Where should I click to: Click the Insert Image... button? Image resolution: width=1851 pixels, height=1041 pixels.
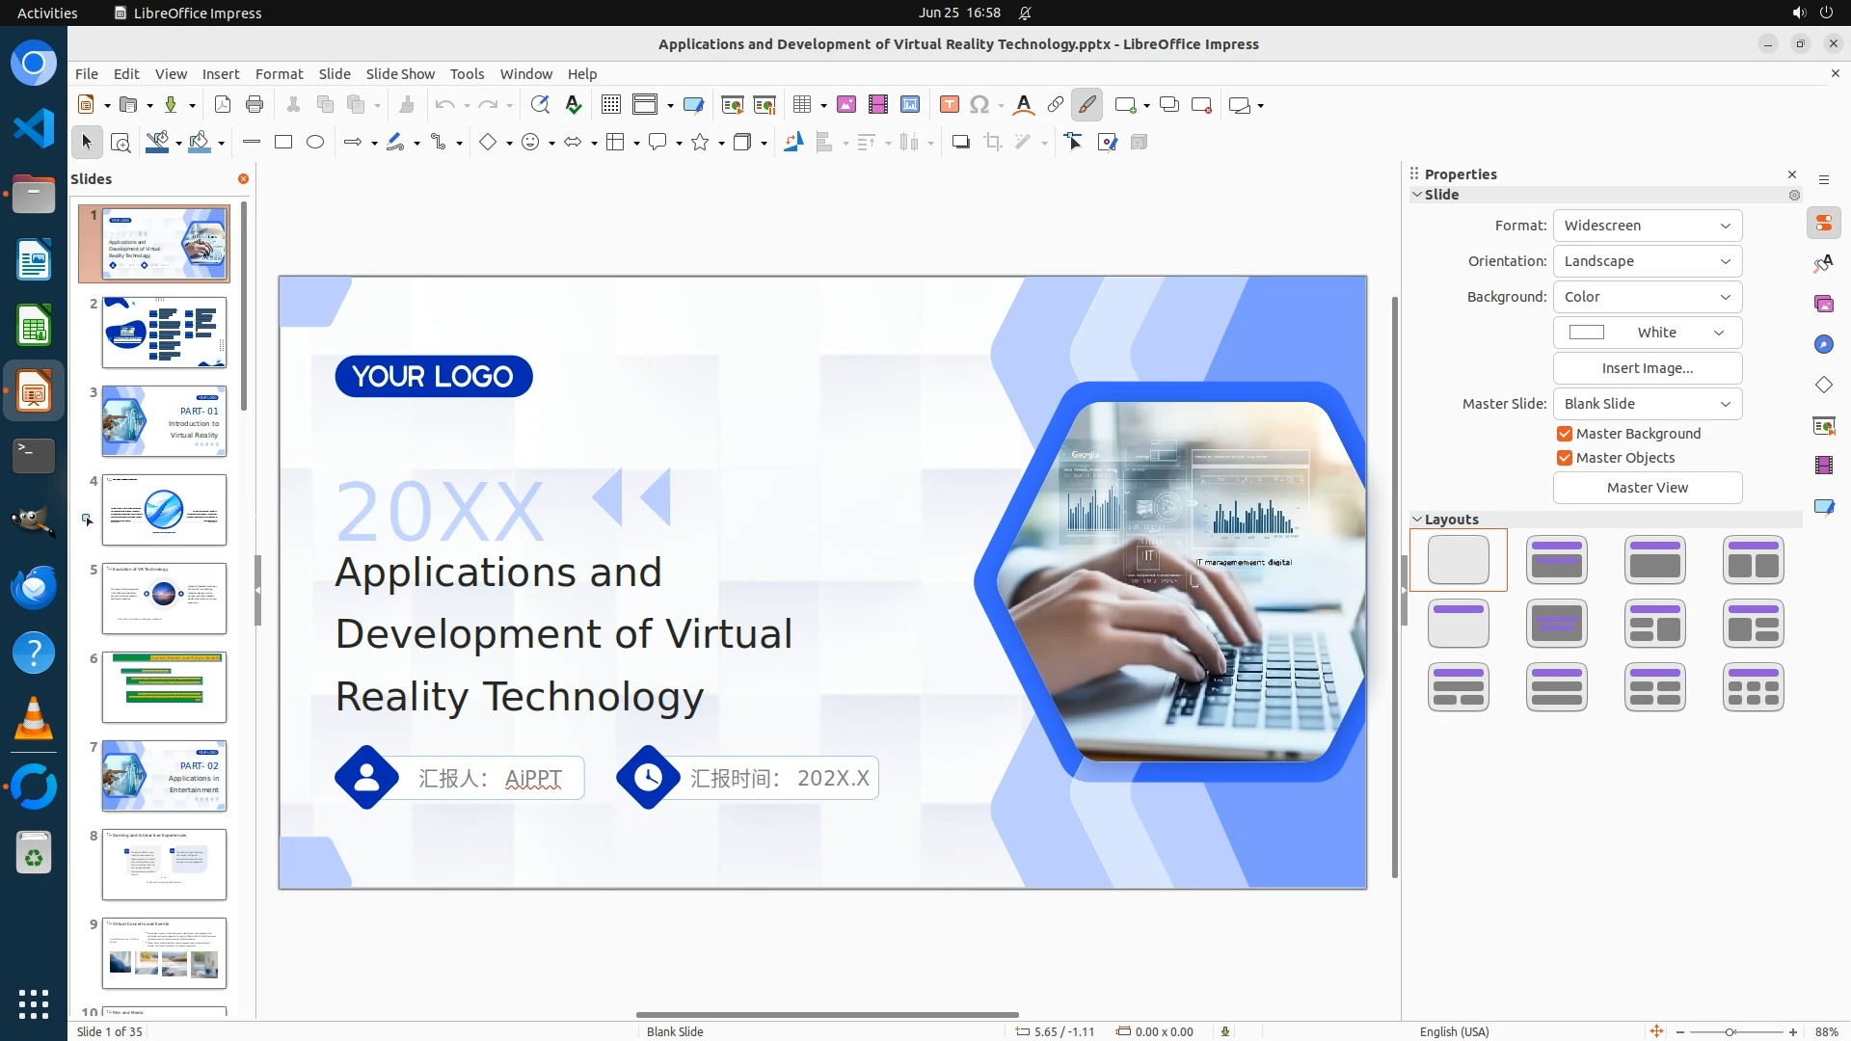pyautogui.click(x=1647, y=368)
